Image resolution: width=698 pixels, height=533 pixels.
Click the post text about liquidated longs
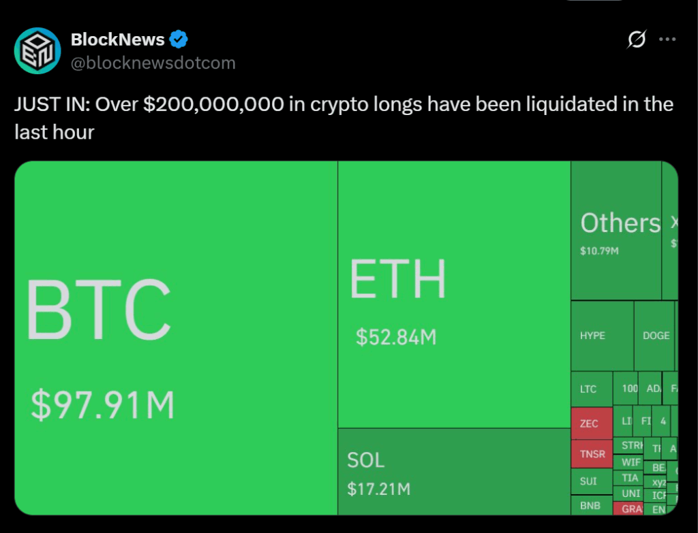click(344, 117)
